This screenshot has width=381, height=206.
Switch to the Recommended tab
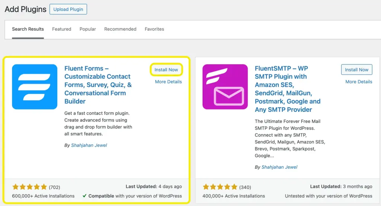(x=120, y=29)
